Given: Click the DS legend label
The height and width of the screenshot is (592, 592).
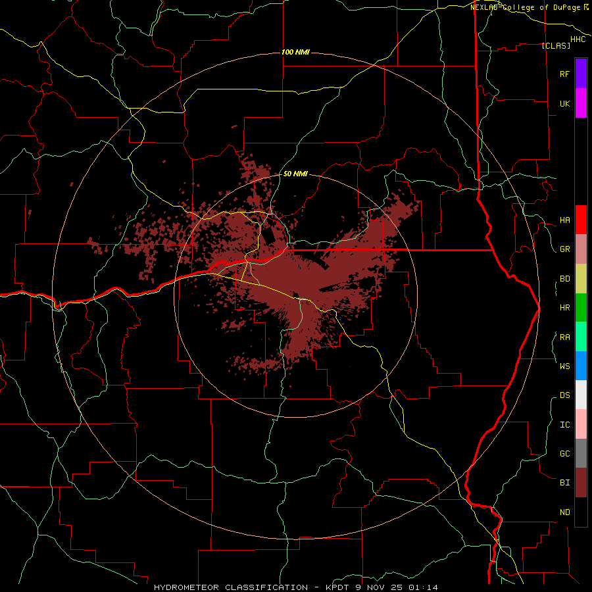Looking at the screenshot, I should tap(564, 395).
